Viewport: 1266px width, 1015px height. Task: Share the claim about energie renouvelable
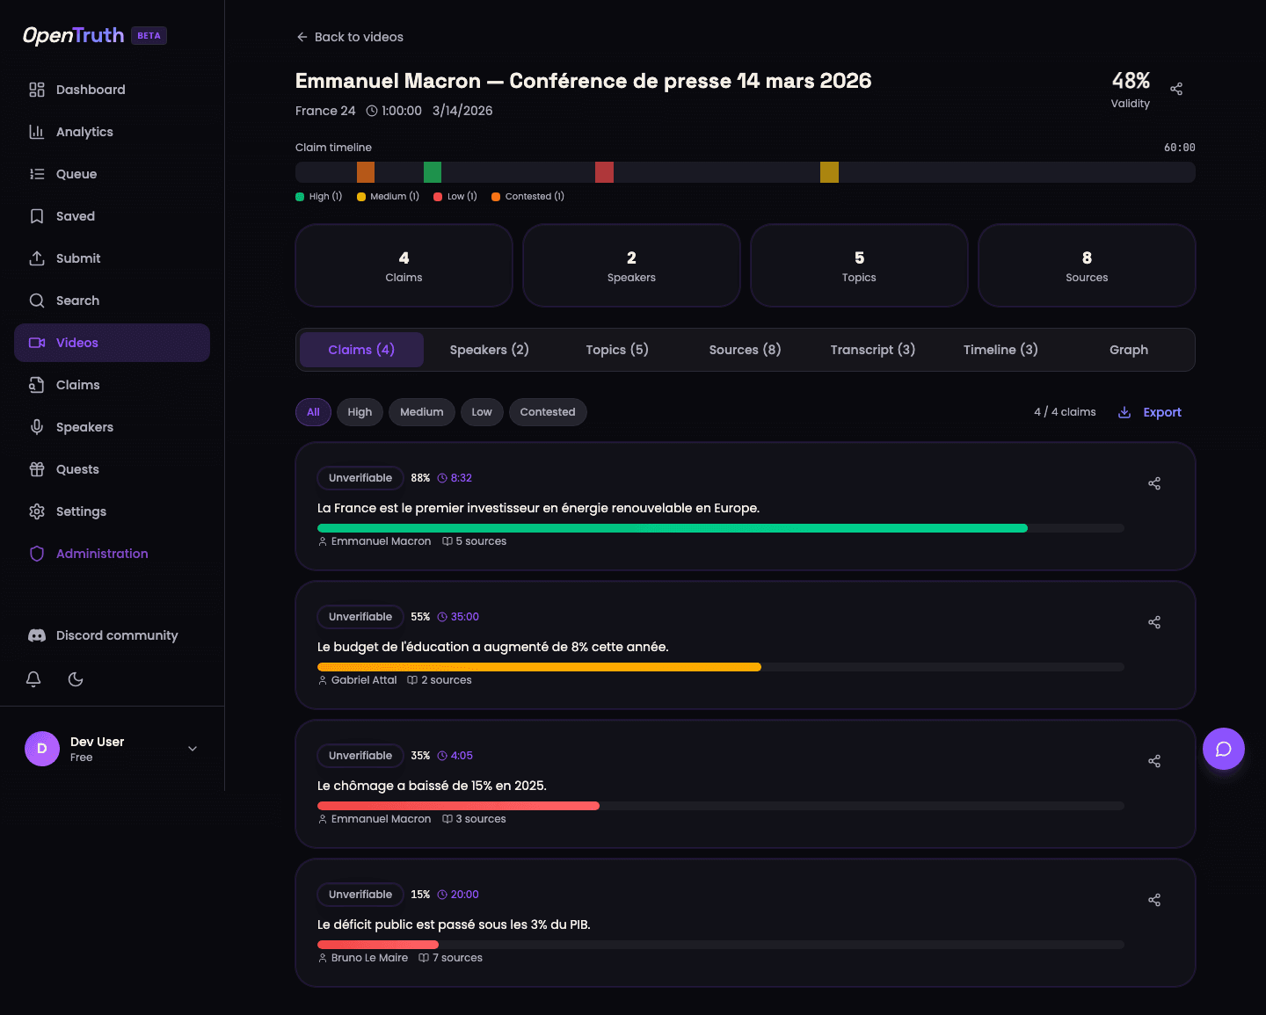pos(1154,483)
